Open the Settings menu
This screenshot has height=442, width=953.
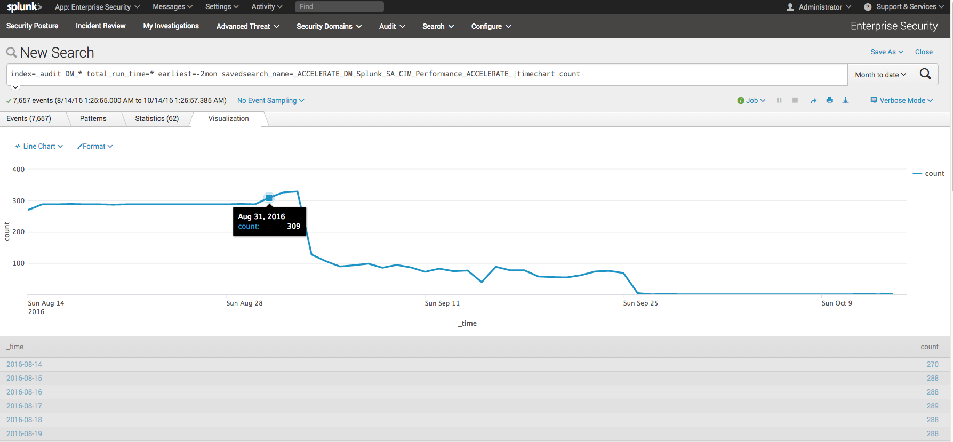tap(222, 7)
